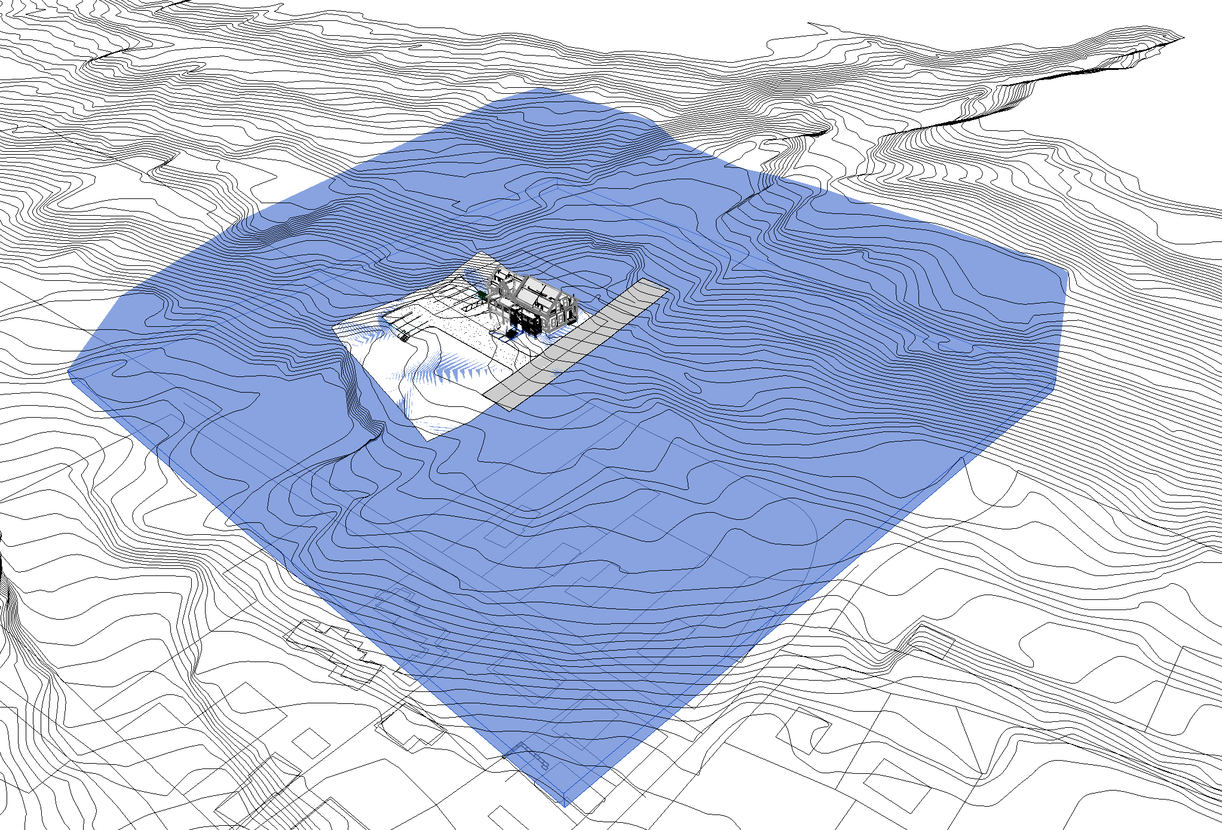
Task: Click the leftmost corner of the blue volume
Action: 69,372
